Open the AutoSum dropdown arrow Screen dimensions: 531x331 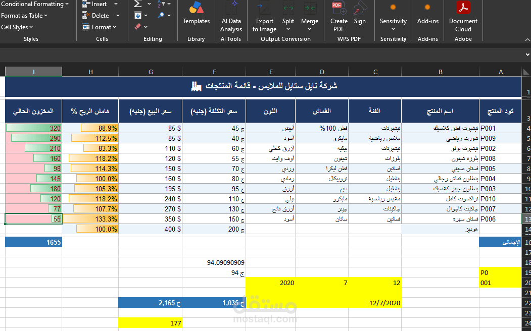pyautogui.click(x=149, y=4)
